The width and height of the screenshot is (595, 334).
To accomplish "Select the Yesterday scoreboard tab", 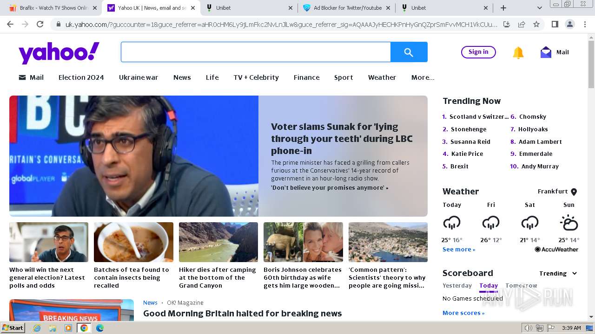I will [x=457, y=286].
